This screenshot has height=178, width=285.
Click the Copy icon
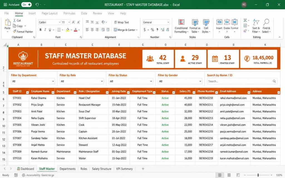coord(14,26)
